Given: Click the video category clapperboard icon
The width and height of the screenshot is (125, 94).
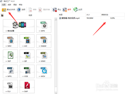Looking at the screenshot, I should [x=2, y=15].
